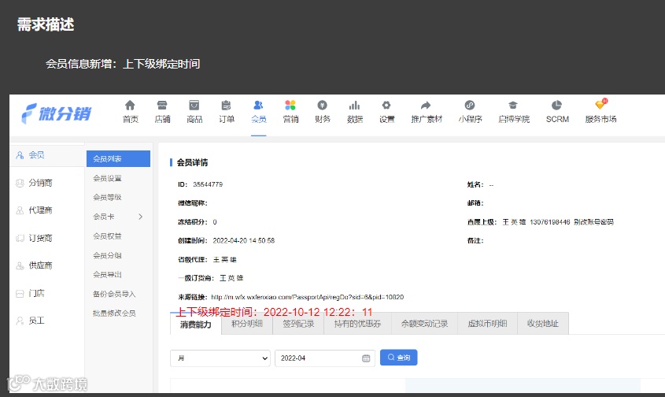Open the 设置 settings gear icon
The image size is (665, 397).
click(x=386, y=106)
